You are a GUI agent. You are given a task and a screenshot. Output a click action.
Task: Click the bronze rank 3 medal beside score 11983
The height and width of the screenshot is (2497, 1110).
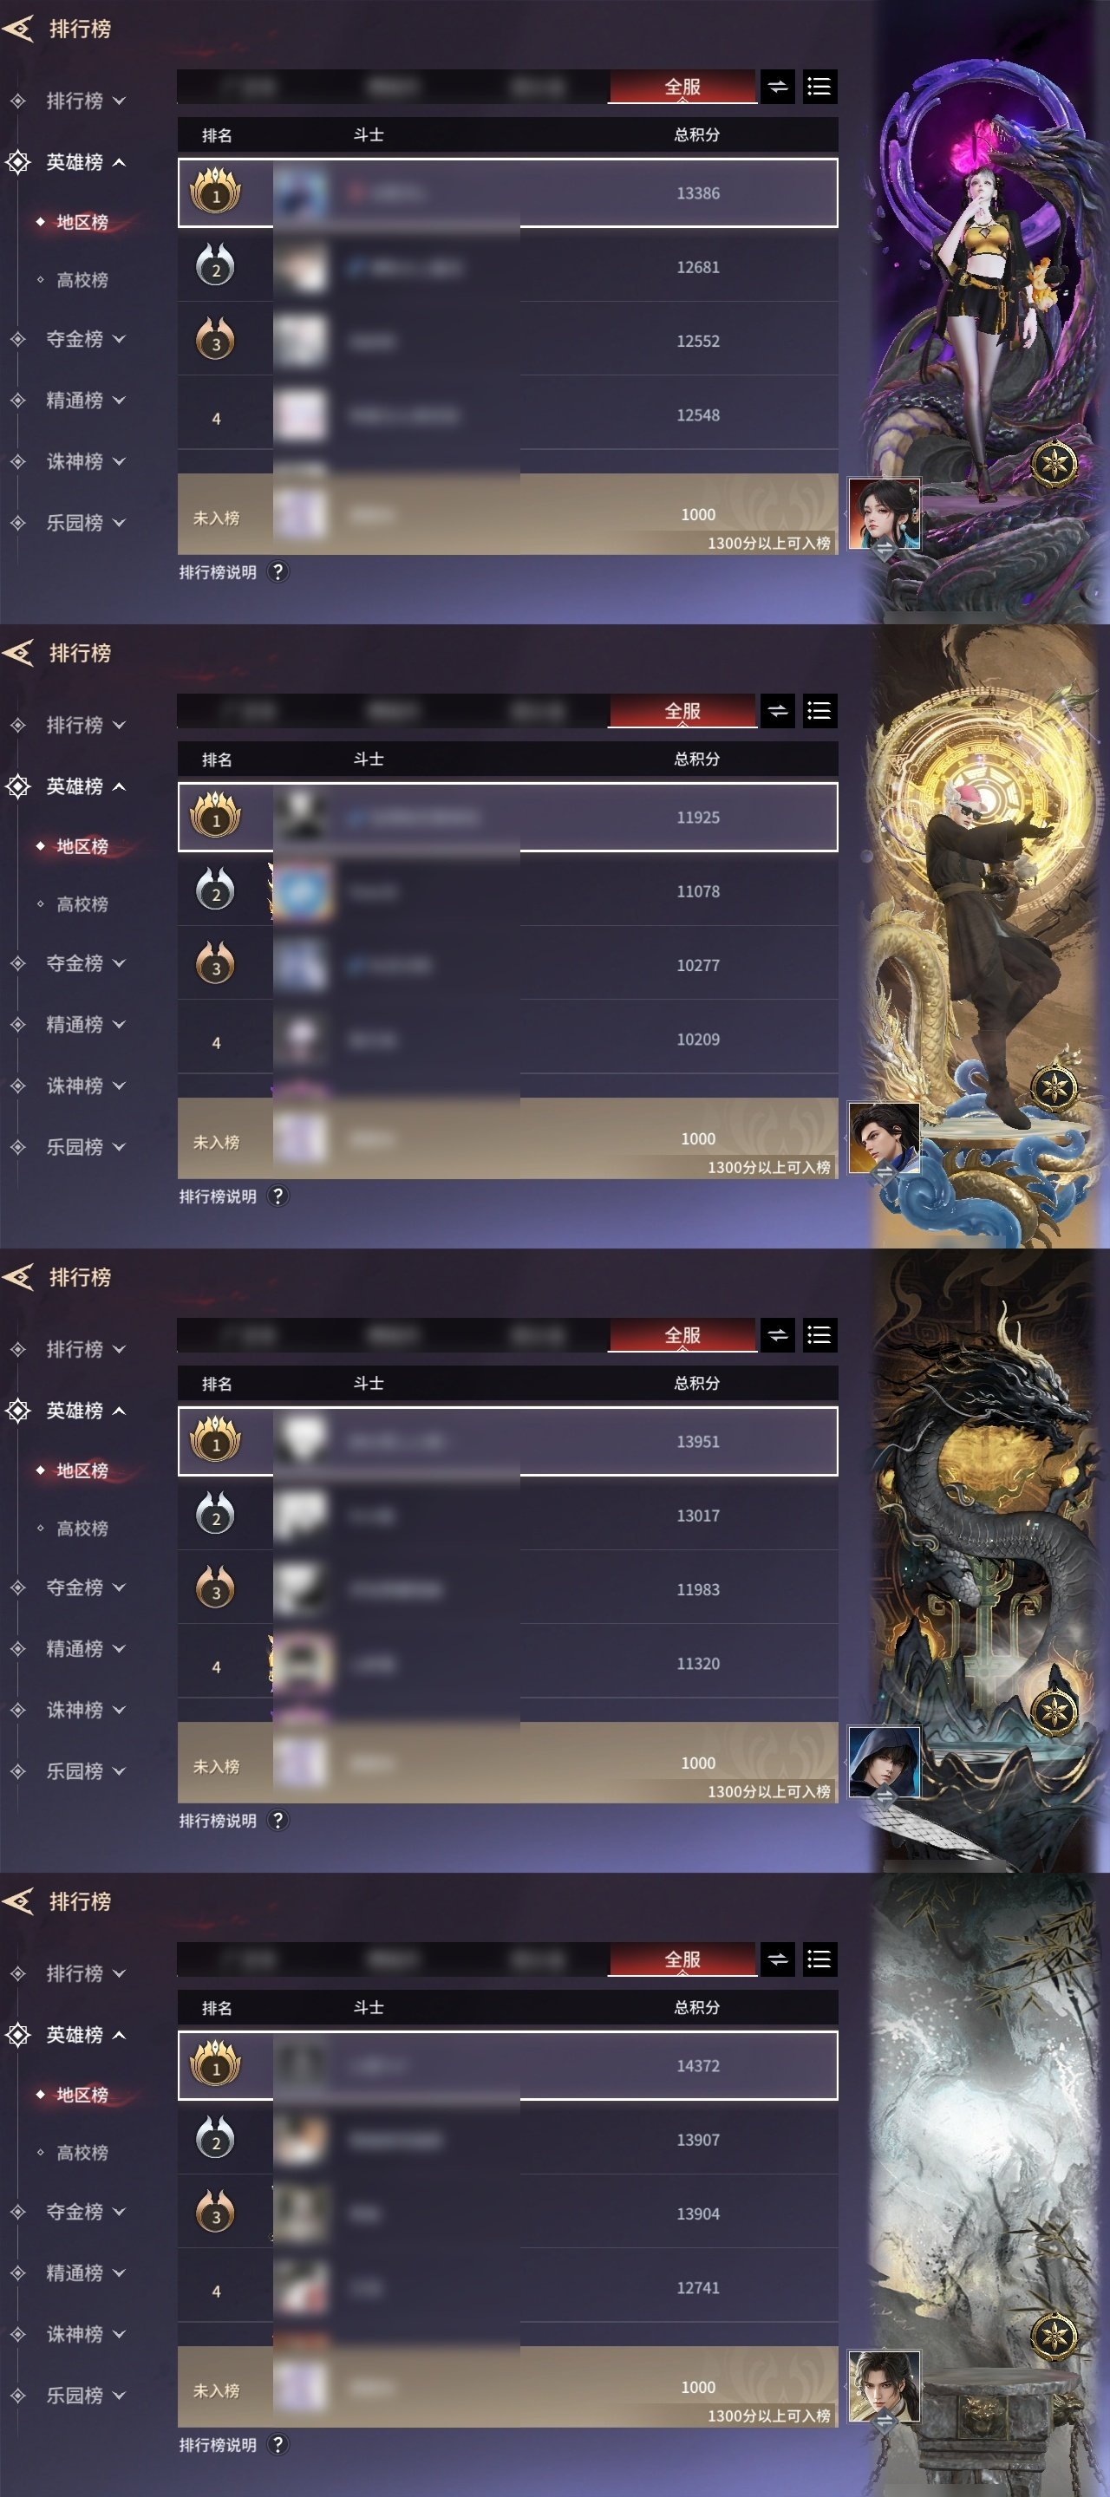[215, 1588]
